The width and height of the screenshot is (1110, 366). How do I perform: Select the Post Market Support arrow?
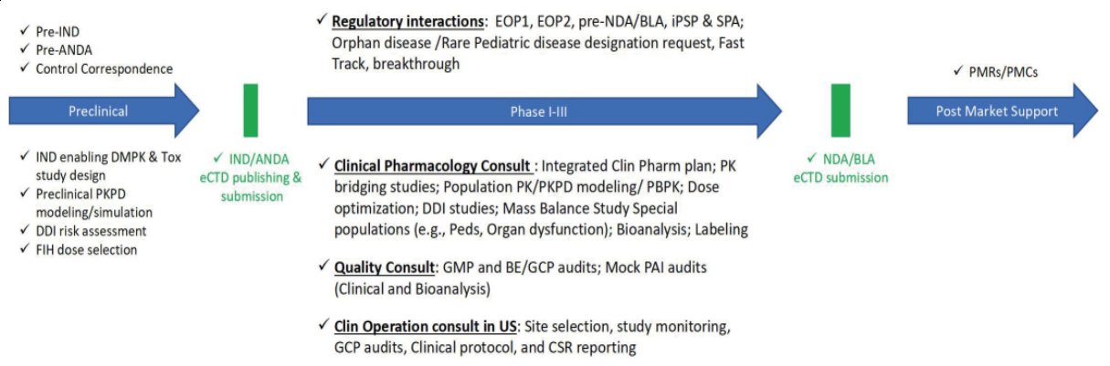point(1002,111)
